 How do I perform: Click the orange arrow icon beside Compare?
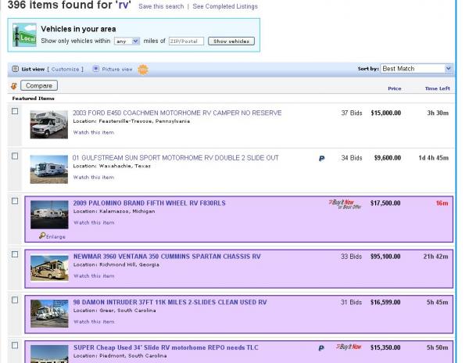(14, 86)
